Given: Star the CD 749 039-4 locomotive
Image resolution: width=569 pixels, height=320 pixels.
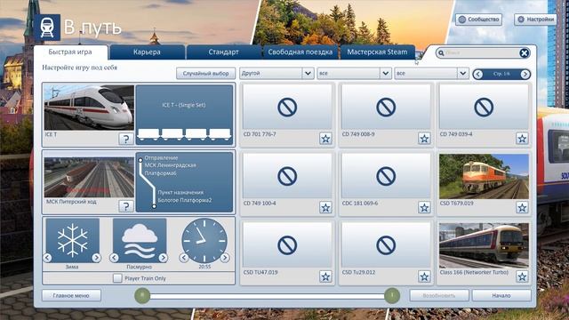Looking at the screenshot, I should [x=522, y=139].
